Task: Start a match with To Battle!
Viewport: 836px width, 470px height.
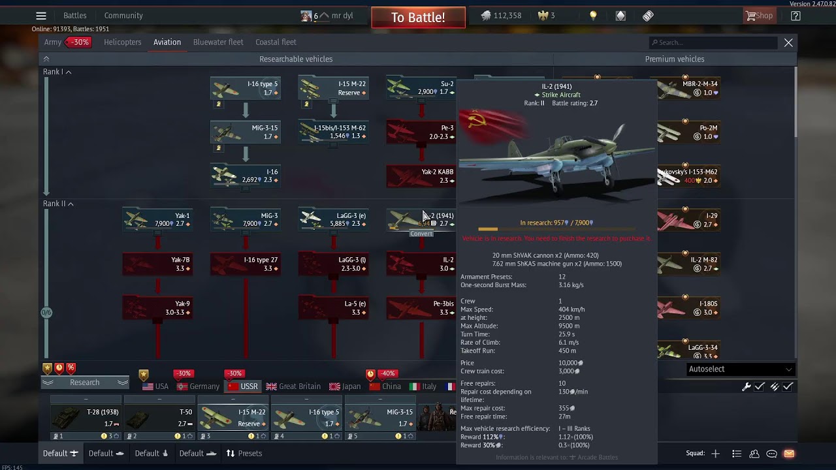Action: (x=418, y=18)
